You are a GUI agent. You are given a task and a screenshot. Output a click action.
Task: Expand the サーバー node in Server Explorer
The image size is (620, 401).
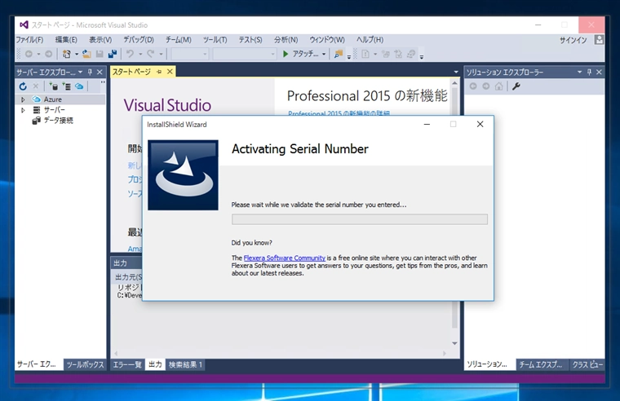23,110
